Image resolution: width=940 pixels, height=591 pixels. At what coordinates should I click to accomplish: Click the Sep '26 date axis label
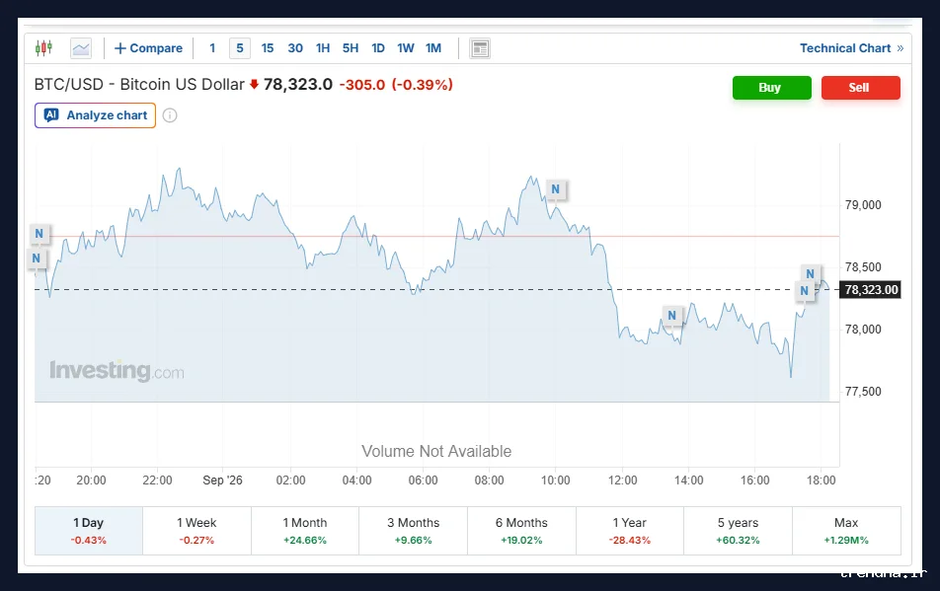[222, 480]
